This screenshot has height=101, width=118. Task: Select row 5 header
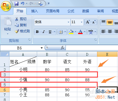(5, 85)
